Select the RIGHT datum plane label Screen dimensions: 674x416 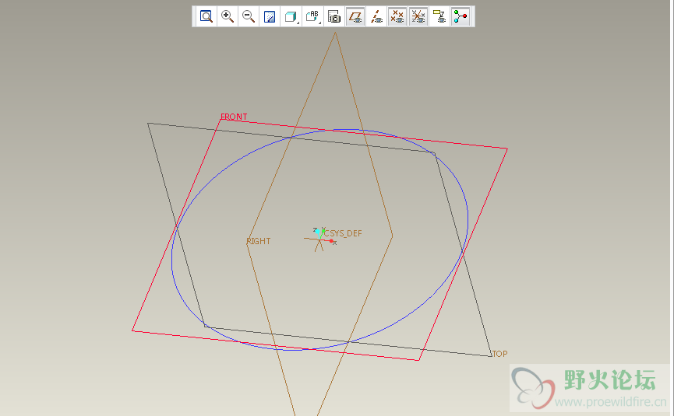pos(259,241)
